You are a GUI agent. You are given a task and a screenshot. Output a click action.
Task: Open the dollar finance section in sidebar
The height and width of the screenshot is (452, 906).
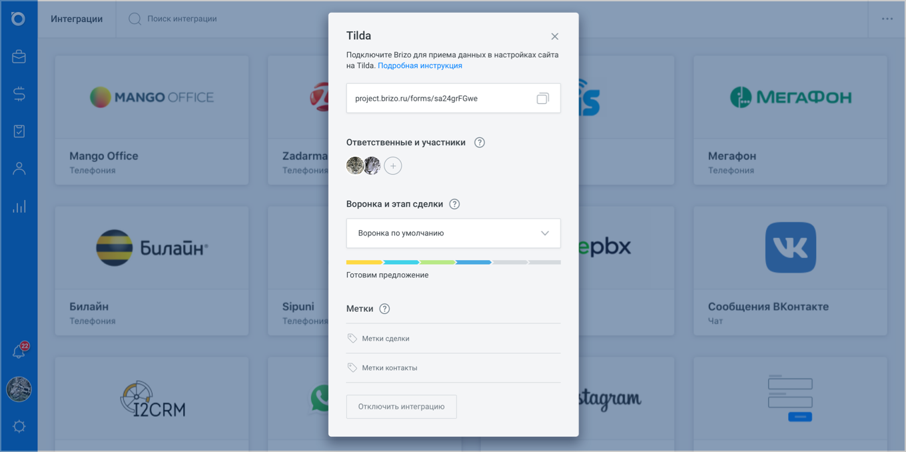click(19, 94)
